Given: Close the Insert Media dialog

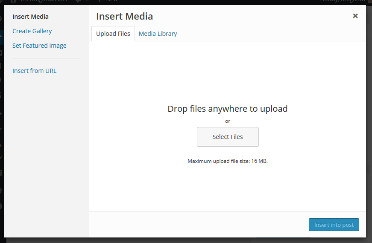Looking at the screenshot, I should coord(355,16).
